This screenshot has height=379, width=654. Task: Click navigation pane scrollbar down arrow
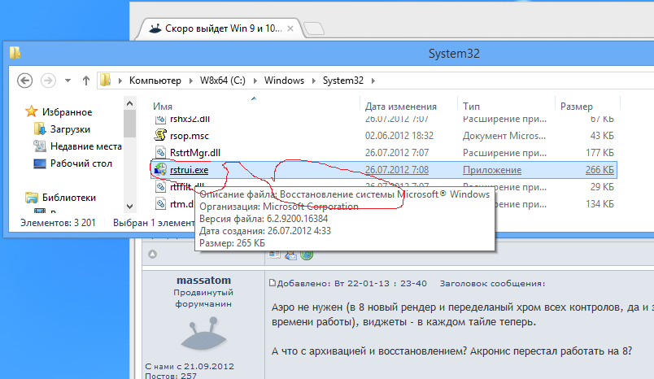tap(129, 207)
